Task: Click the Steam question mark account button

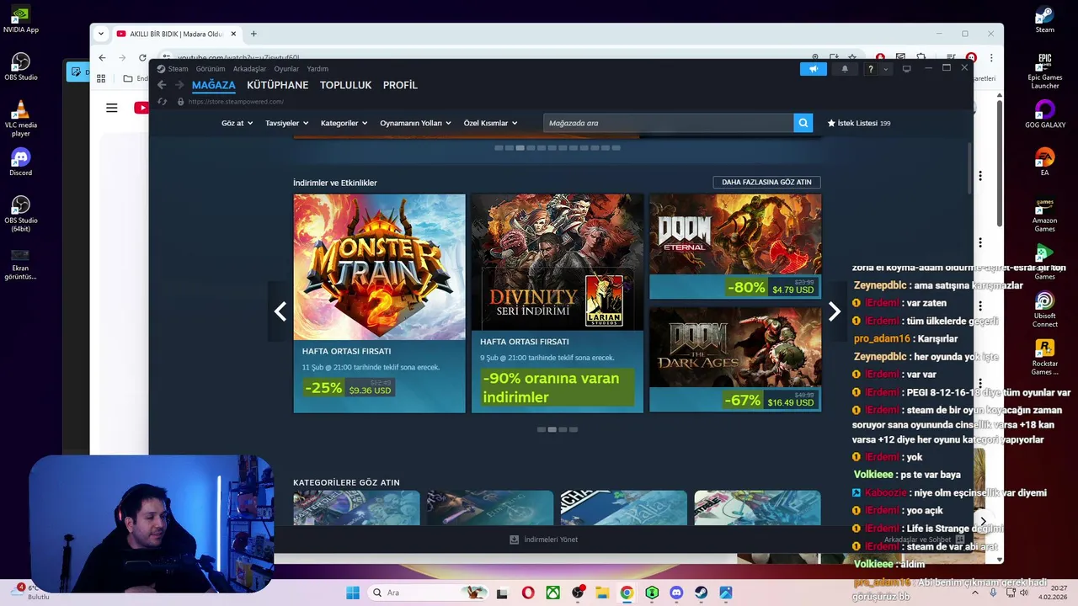Action: [x=871, y=69]
